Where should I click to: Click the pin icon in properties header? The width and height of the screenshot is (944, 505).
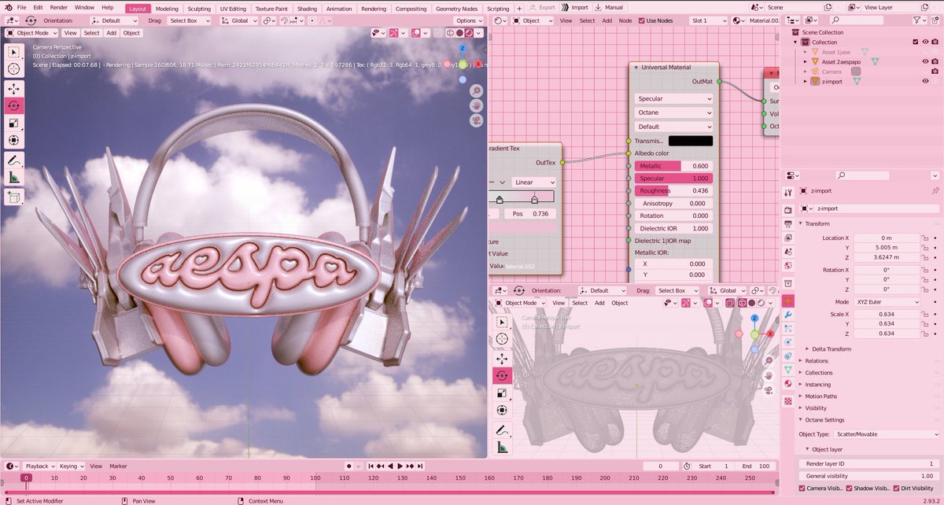coord(935,190)
